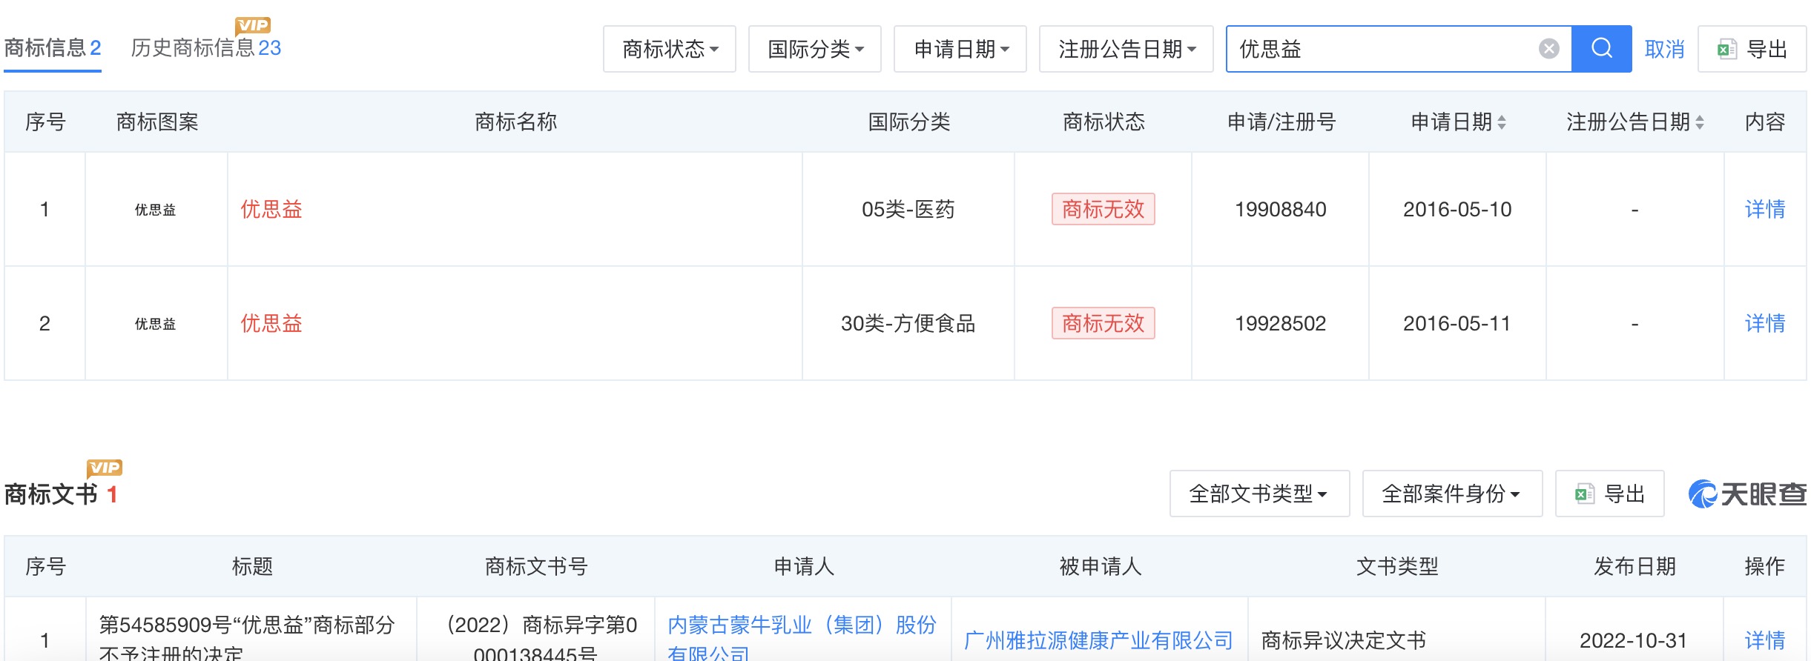
Task: Open details for trademark 19908840
Action: [x=1764, y=210]
